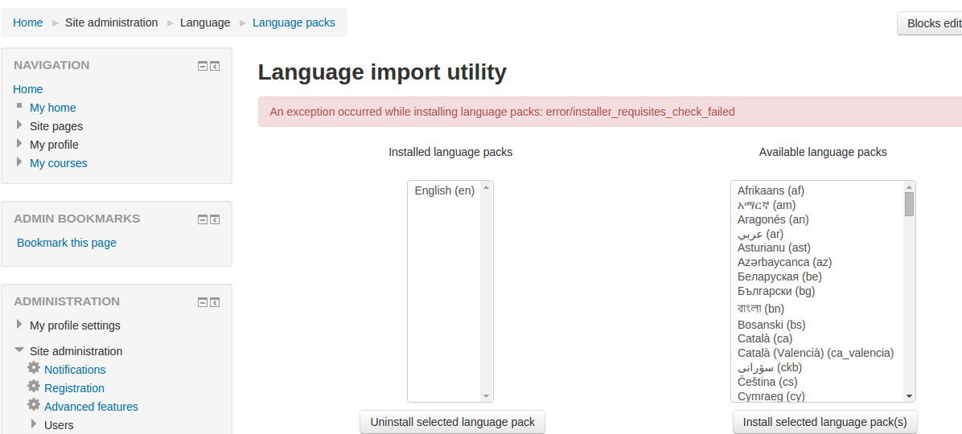Expand My courses tree node
This screenshot has width=962, height=434.
(x=19, y=162)
